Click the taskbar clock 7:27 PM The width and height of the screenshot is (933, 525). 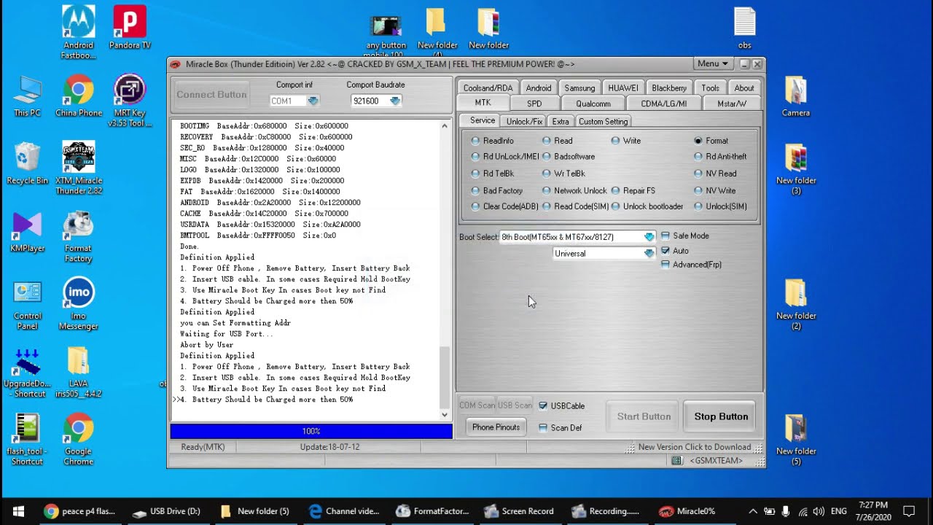[x=873, y=511]
